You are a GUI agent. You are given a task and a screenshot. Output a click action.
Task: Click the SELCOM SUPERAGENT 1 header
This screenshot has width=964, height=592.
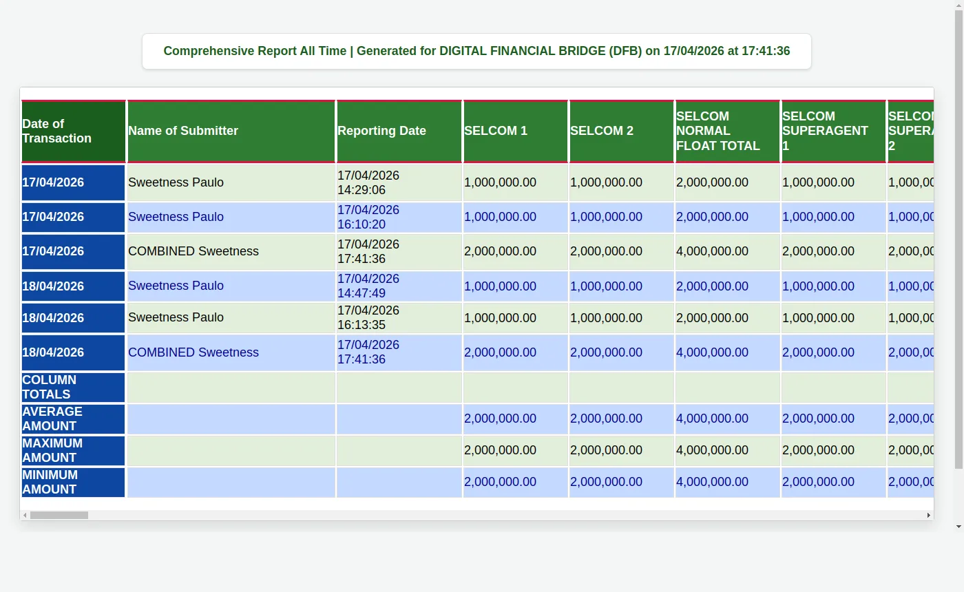pos(834,131)
